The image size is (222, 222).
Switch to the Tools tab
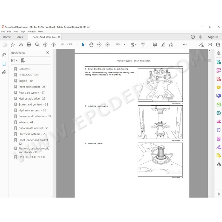(19, 37)
